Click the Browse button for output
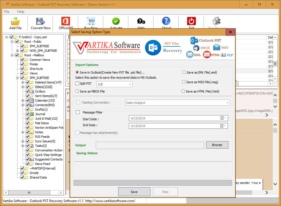Viewport: 281px width, 206px height. click(x=217, y=145)
